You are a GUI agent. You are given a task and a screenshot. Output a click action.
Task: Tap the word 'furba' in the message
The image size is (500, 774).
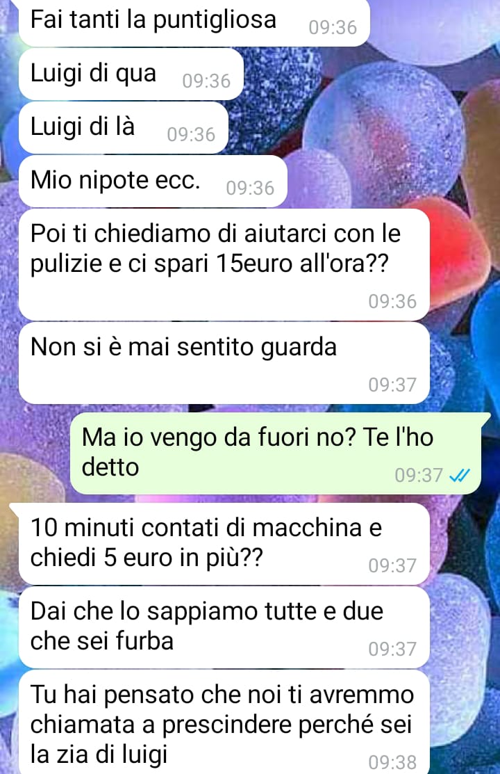pos(144,641)
